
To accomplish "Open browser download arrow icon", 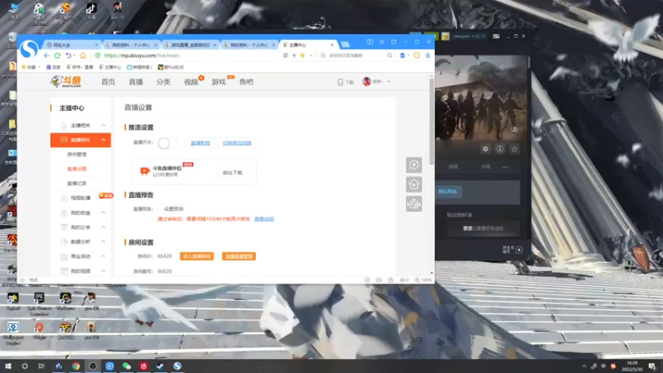I will click(x=428, y=56).
